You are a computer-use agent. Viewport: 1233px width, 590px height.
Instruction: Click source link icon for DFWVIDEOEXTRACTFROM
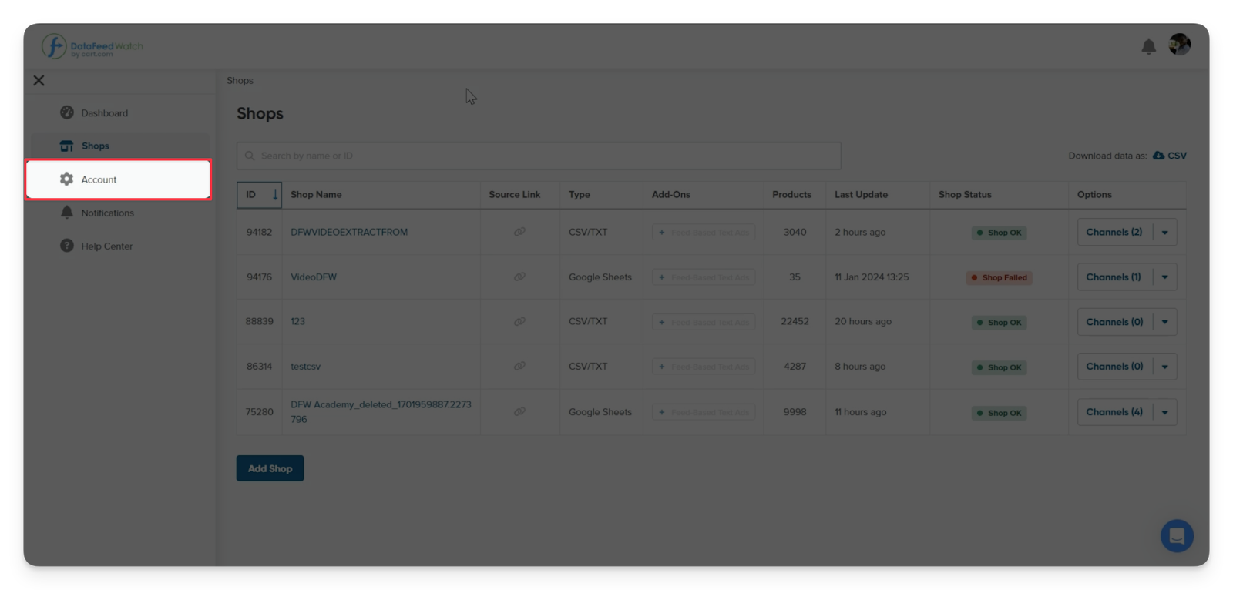click(x=519, y=232)
